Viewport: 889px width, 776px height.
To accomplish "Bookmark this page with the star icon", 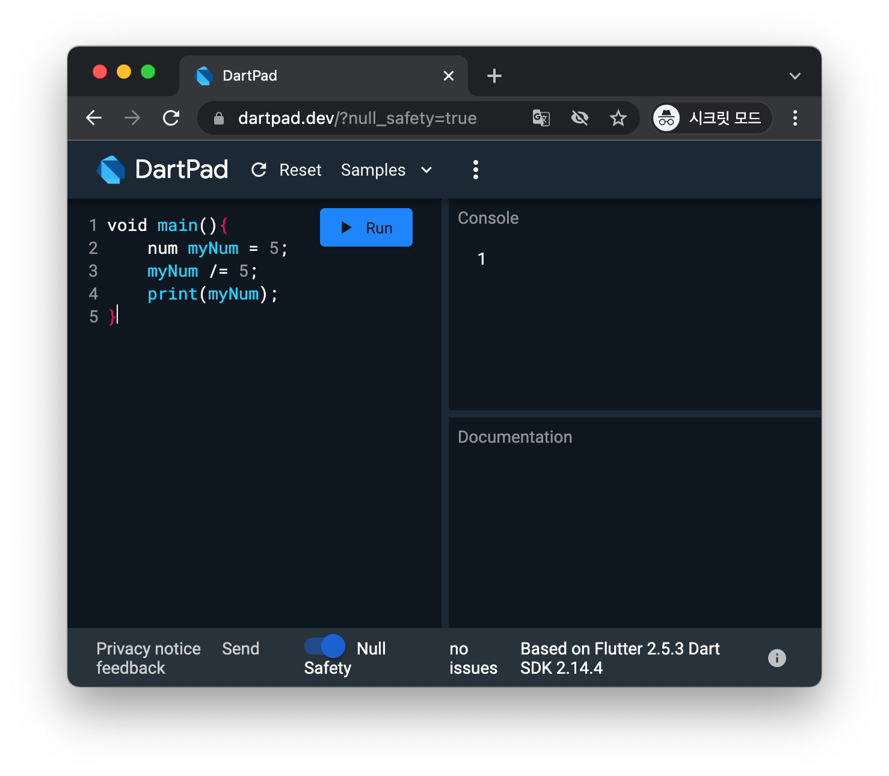I will [618, 118].
